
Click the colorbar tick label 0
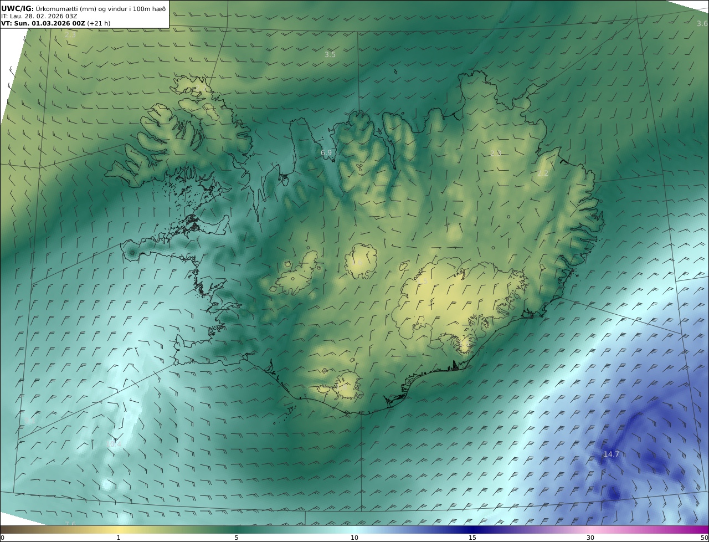pyautogui.click(x=2, y=538)
